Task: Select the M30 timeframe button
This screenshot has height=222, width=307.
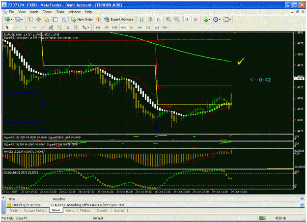Action: (x=123, y=28)
